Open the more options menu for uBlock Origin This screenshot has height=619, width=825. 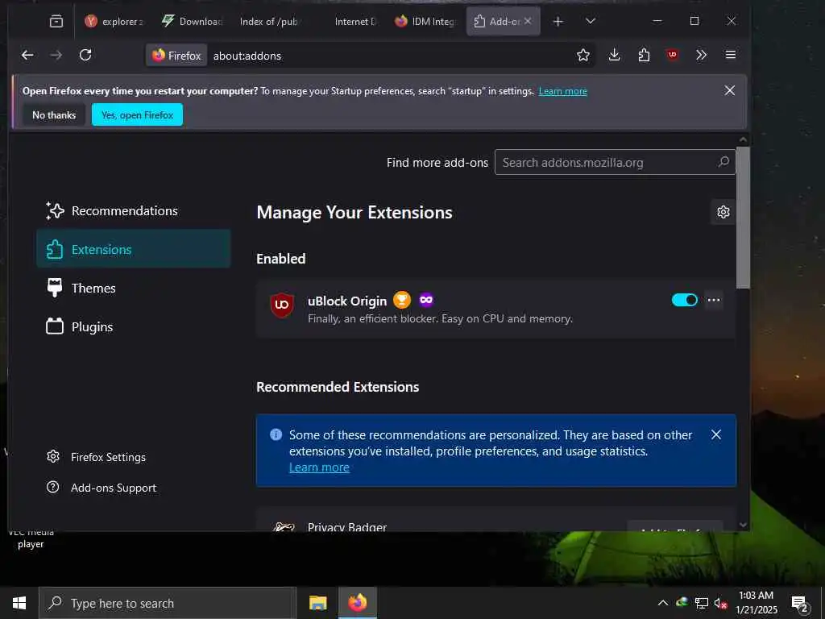[x=714, y=300]
